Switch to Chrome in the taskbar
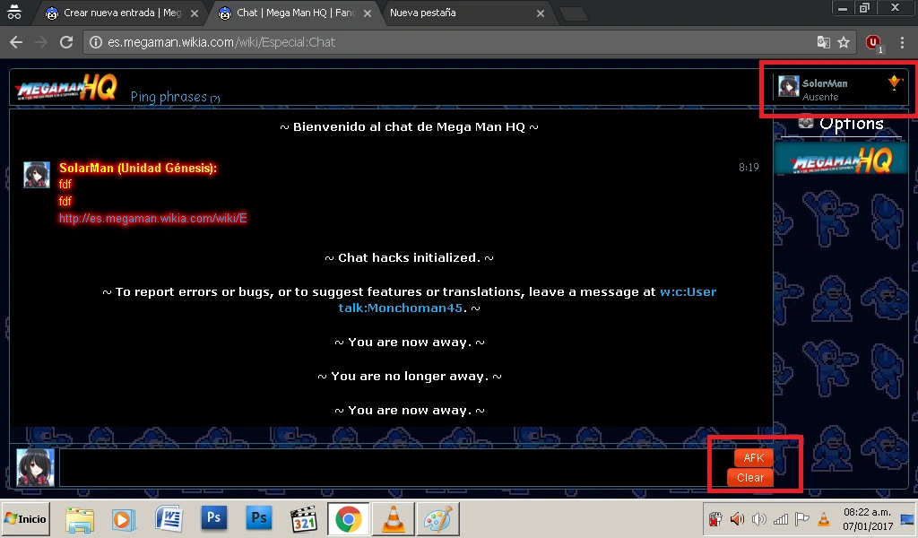 349,519
